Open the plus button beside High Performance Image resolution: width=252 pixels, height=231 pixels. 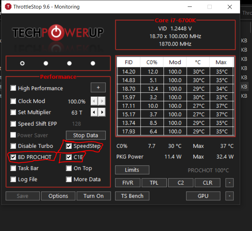[98, 87]
